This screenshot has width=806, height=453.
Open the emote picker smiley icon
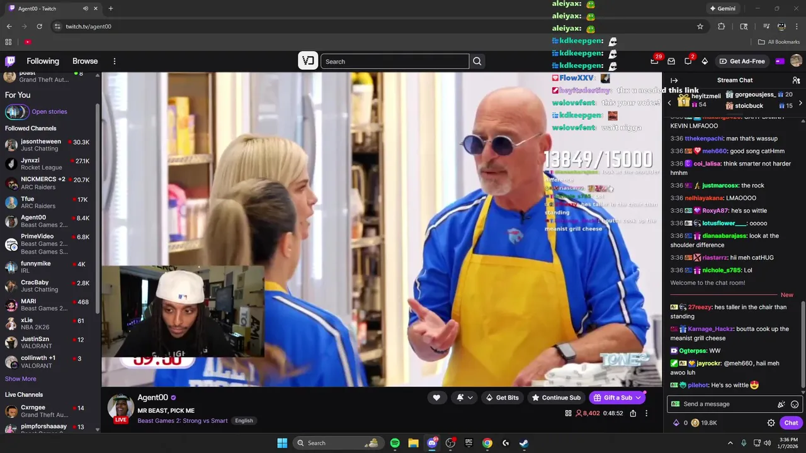[x=795, y=405]
